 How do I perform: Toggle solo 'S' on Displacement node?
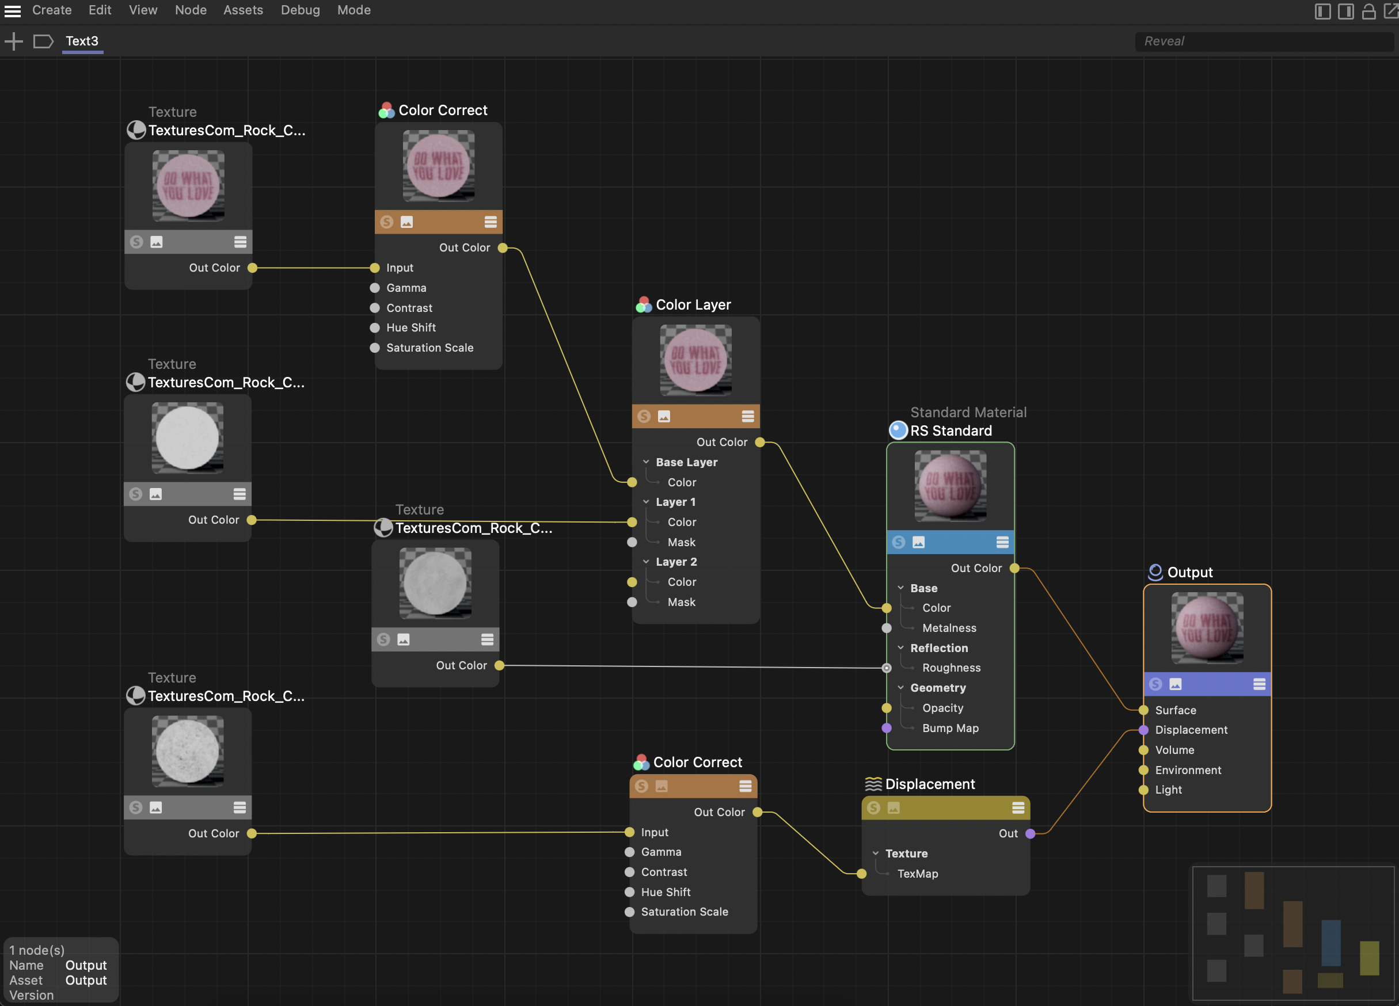[873, 808]
